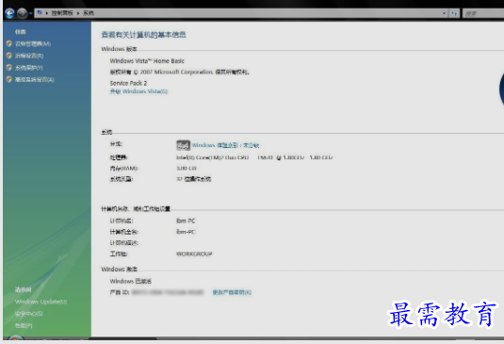Screen dimensions: 504x344
Task: Click shield icon next to 系统保护(V)
Action: [9, 67]
